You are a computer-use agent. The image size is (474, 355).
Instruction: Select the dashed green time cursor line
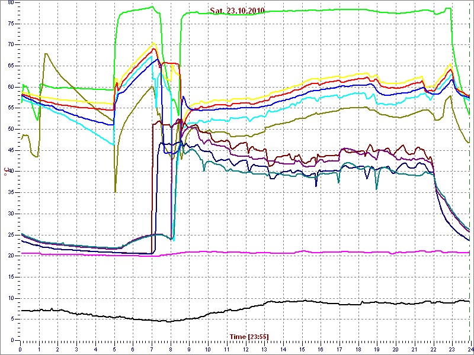click(469, 172)
